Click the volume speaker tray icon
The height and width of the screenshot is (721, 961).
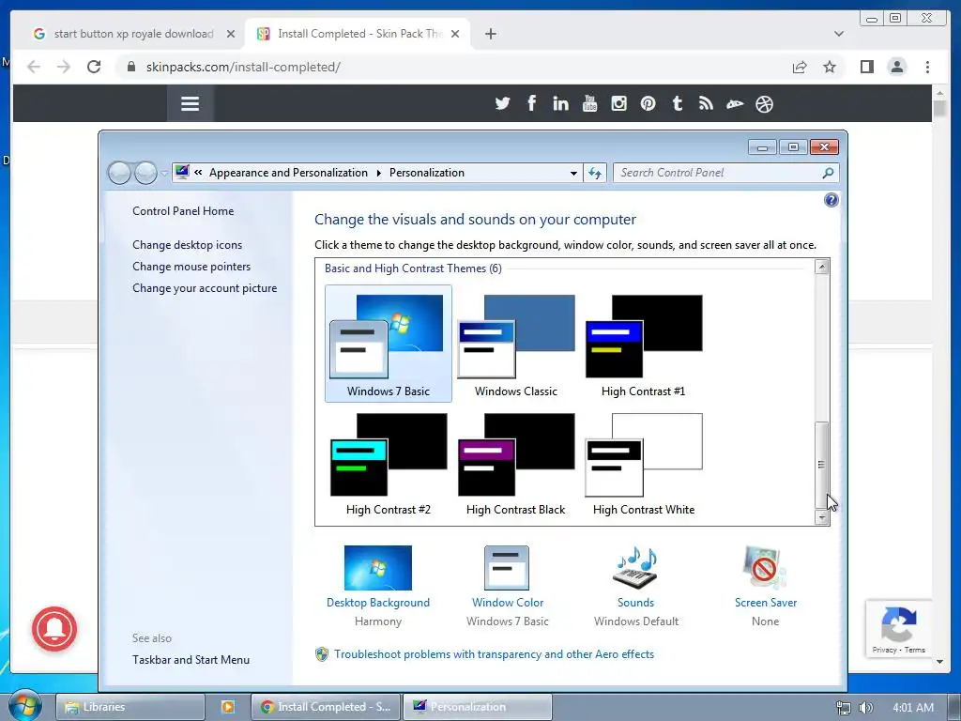pyautogui.click(x=865, y=708)
